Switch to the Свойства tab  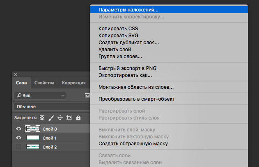[44, 83]
